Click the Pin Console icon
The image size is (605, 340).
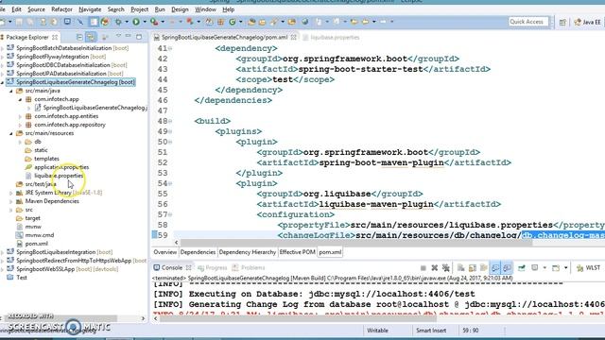click(x=522, y=268)
